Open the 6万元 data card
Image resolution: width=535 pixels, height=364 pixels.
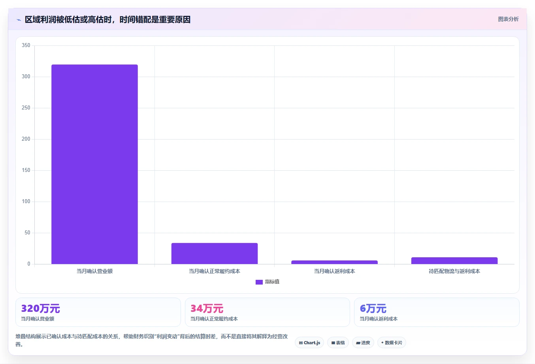tap(437, 312)
